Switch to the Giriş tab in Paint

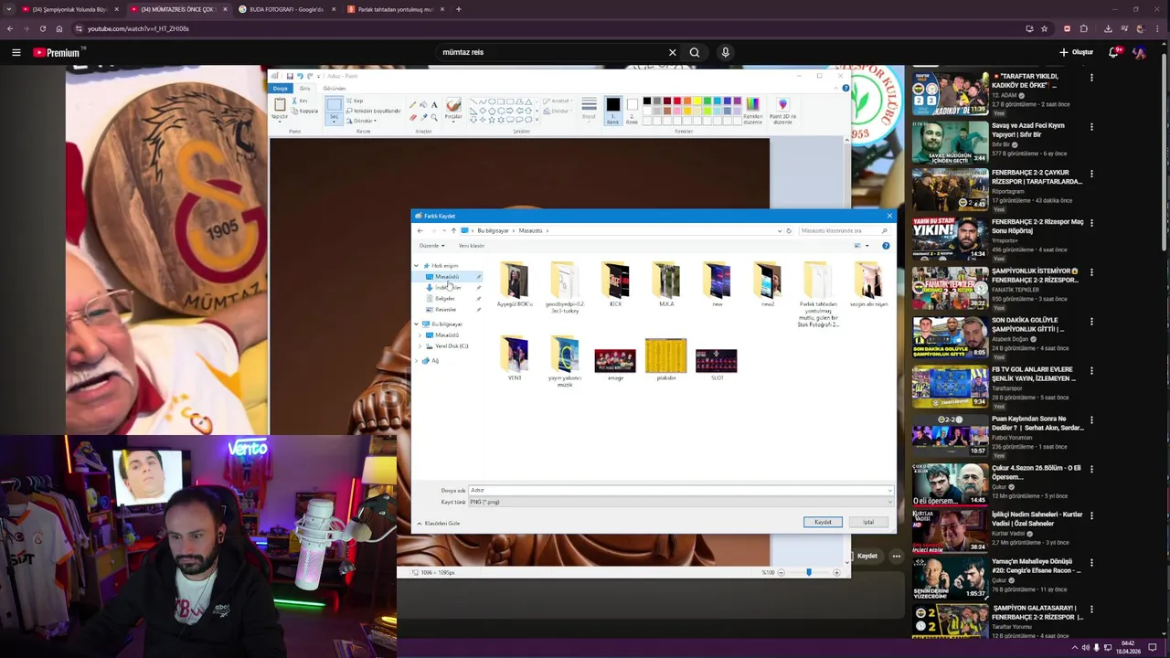tap(304, 89)
